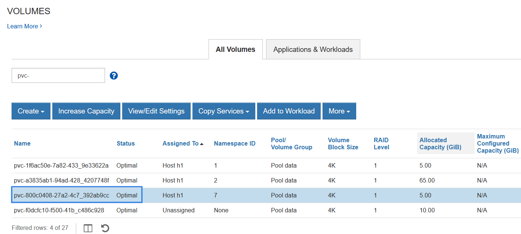Sort by the Name column header
521x234 pixels.
(22, 144)
